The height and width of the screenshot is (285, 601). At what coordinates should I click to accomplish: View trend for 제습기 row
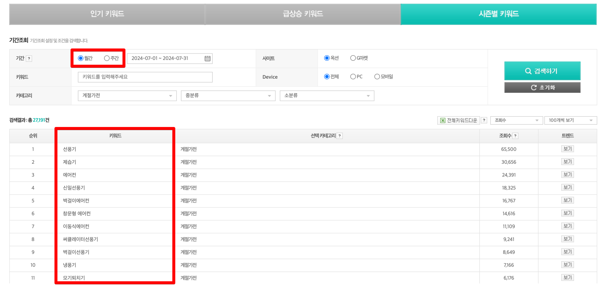(x=567, y=162)
